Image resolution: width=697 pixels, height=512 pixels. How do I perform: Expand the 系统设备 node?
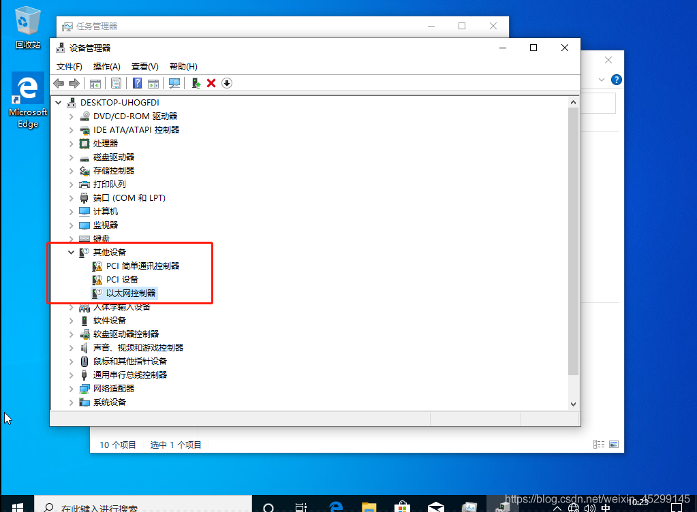71,402
